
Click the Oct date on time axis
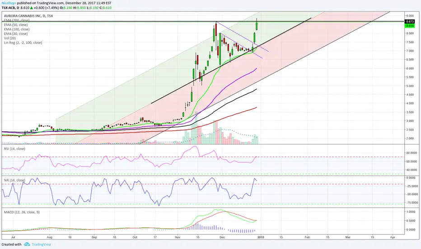pos(135,237)
